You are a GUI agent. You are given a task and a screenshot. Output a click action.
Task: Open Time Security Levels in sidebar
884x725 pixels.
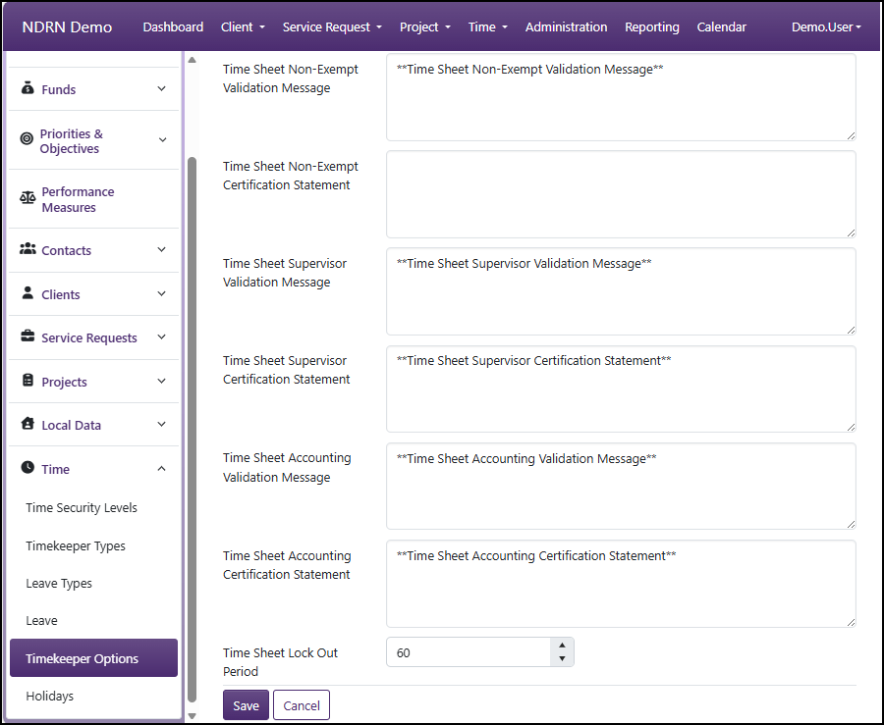click(x=82, y=508)
